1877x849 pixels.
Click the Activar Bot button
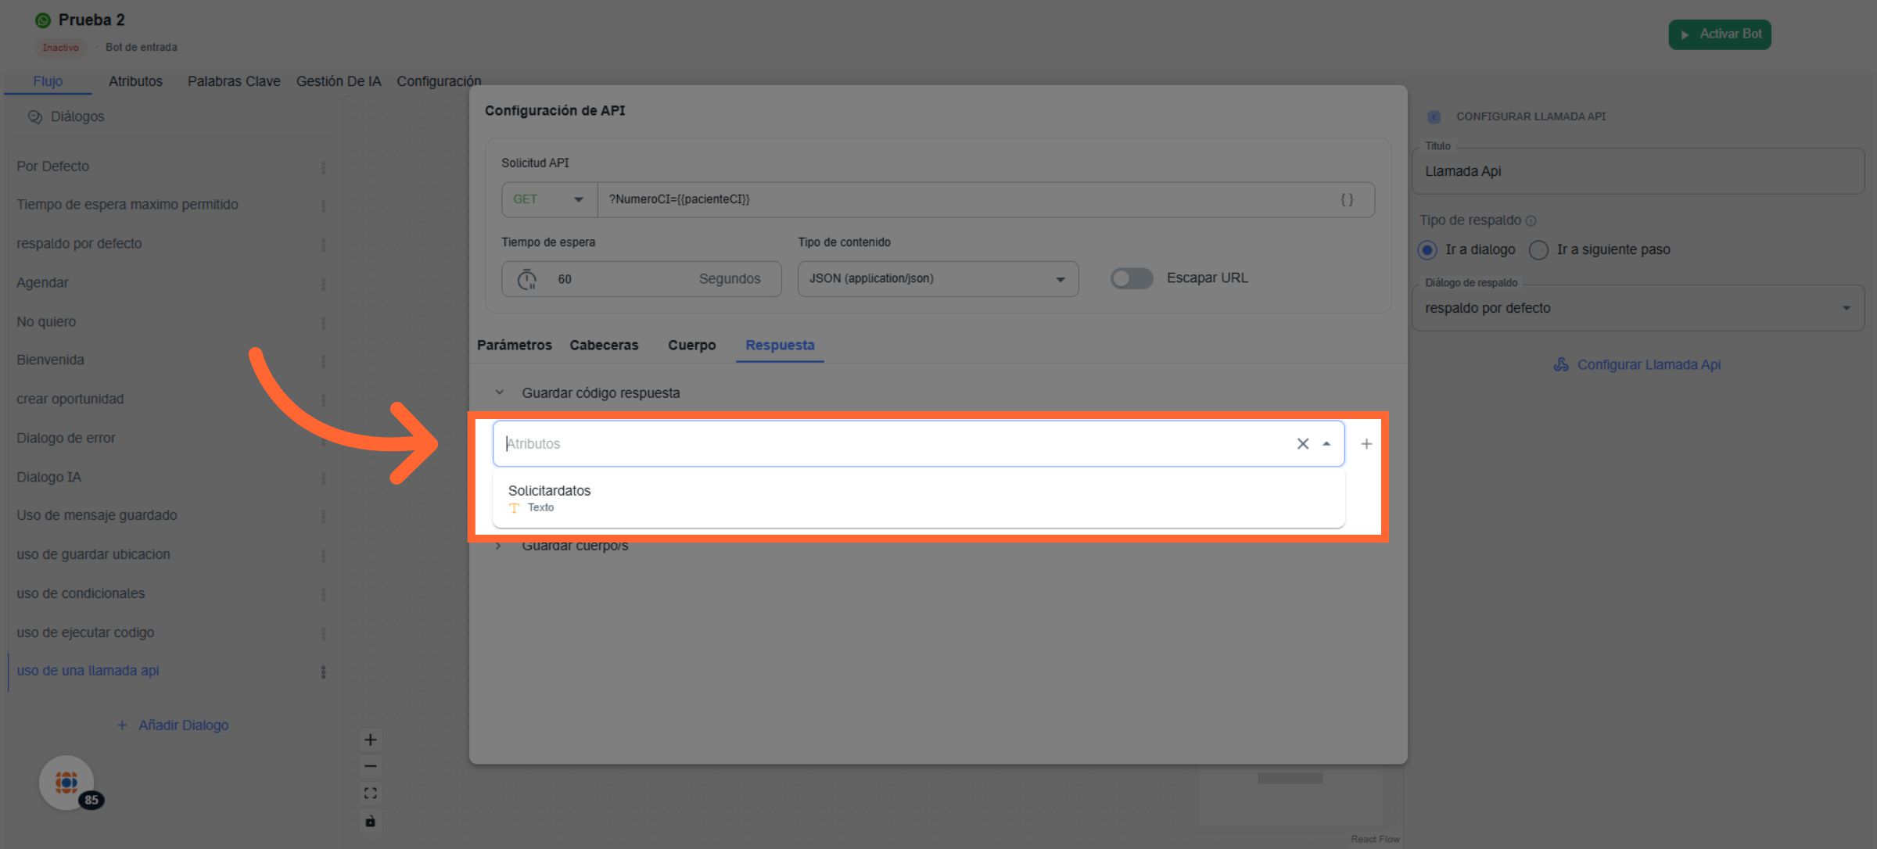click(x=1719, y=34)
